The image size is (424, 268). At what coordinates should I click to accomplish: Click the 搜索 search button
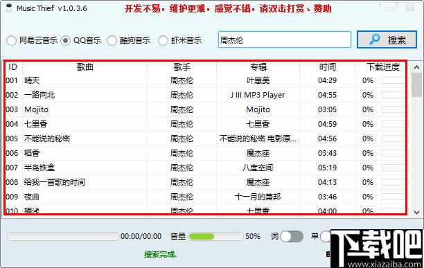tap(387, 39)
